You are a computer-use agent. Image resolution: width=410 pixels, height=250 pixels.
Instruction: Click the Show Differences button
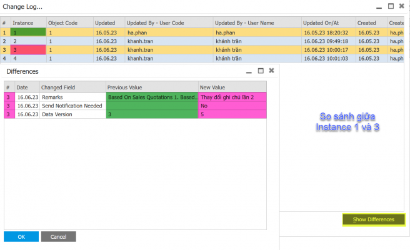374,219
